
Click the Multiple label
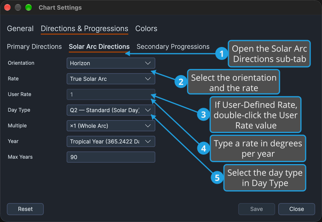tap(17, 126)
